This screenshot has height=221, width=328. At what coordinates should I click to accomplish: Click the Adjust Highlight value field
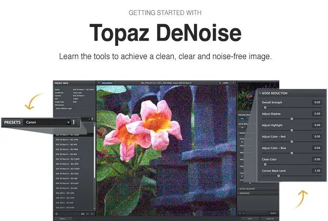[x=317, y=125]
